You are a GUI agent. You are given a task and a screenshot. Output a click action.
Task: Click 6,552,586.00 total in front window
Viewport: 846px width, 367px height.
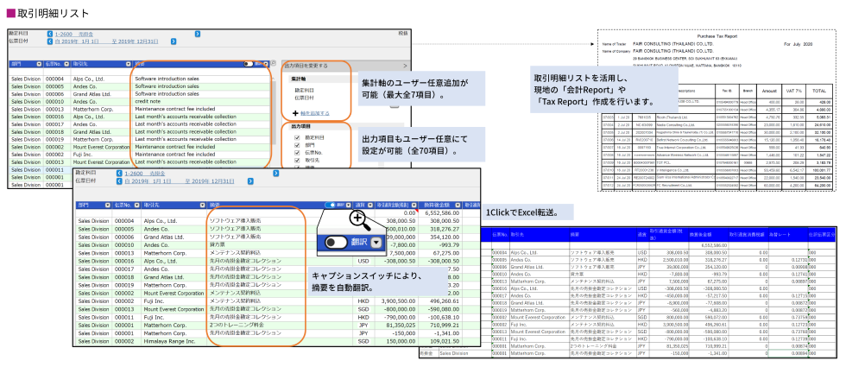coord(442,213)
